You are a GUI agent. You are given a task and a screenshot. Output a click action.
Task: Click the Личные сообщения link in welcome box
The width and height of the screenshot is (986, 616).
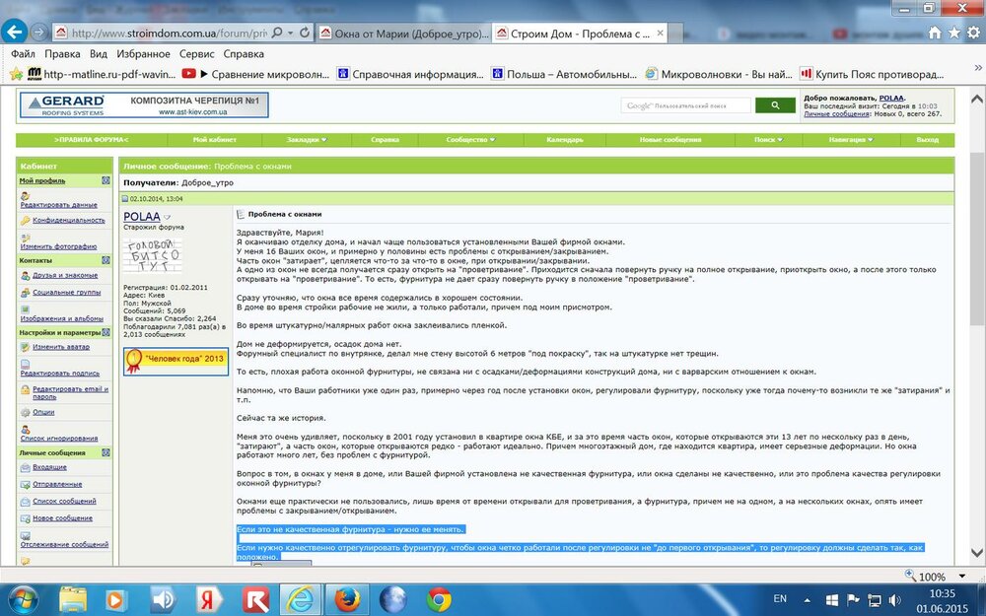tap(836, 113)
